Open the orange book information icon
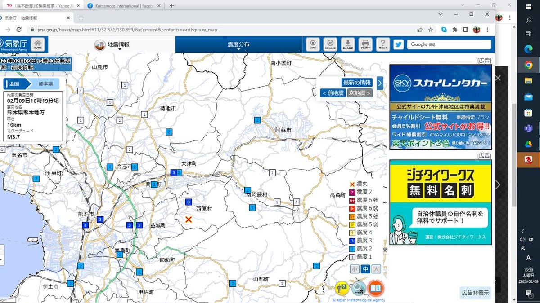The image size is (540, 303). [x=376, y=288]
